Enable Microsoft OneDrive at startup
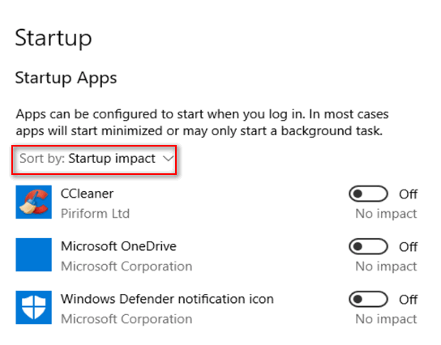The width and height of the screenshot is (441, 345). point(368,247)
